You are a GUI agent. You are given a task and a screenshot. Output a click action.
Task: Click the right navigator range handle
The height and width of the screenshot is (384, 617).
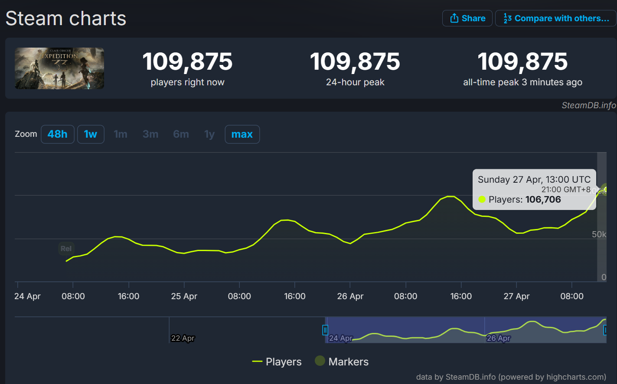click(605, 330)
